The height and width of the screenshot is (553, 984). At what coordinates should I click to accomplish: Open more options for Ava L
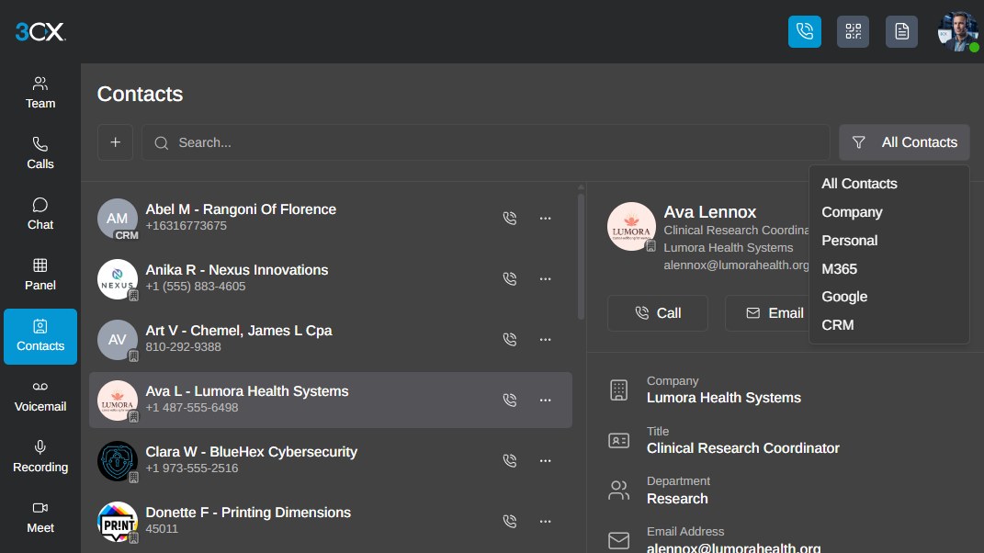(x=546, y=400)
